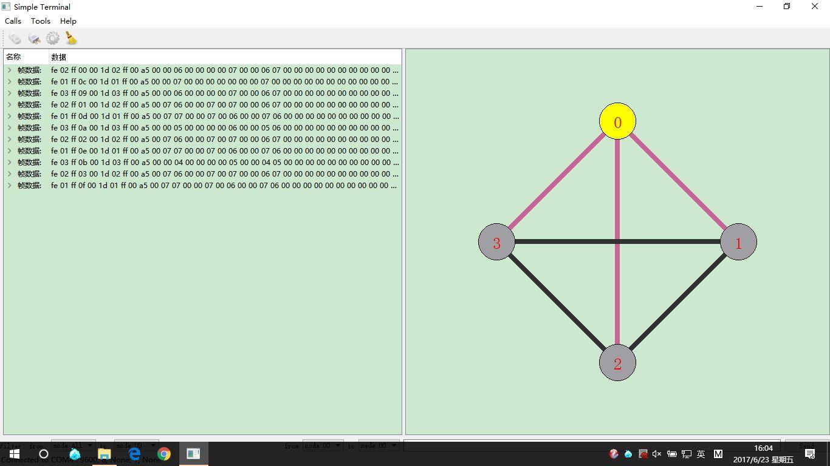Switch input language via 英 indicator

coord(701,454)
